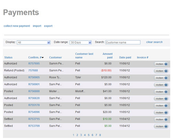Viewport: 173px width, 140px height.
Task: Click the $41.00 amount
Action: click(x=107, y=91)
